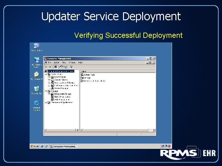Expand the Removable Storage node

coord(49,94)
